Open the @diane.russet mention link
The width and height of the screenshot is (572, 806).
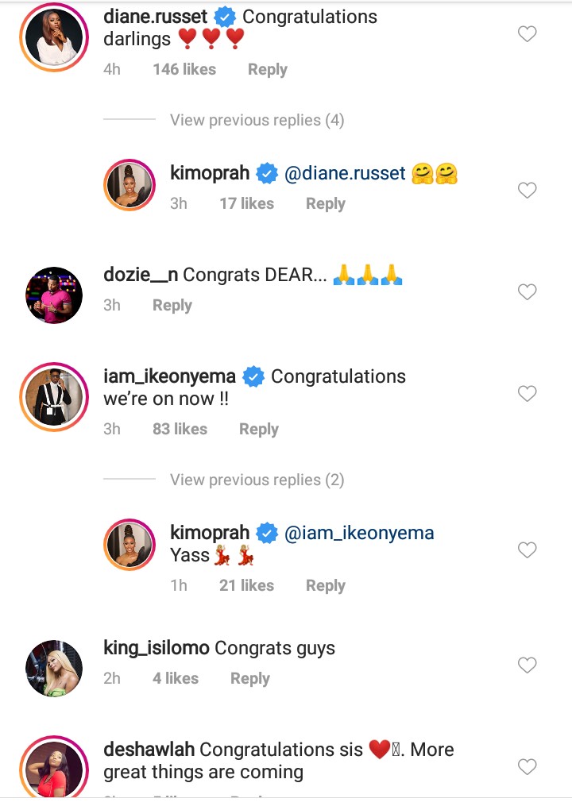[345, 173]
